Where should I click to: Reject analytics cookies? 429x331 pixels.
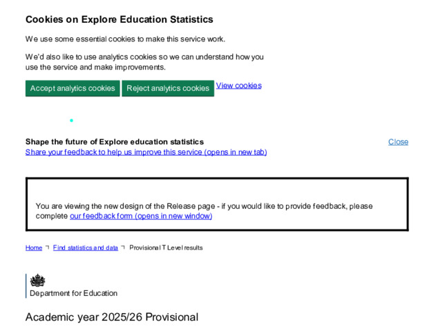(x=168, y=88)
